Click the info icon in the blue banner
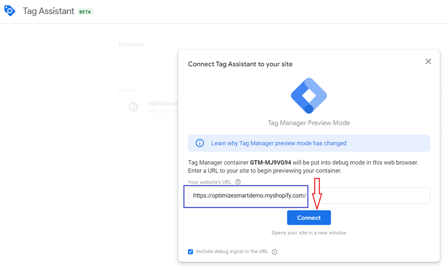Image resolution: width=447 pixels, height=271 pixels. click(199, 143)
